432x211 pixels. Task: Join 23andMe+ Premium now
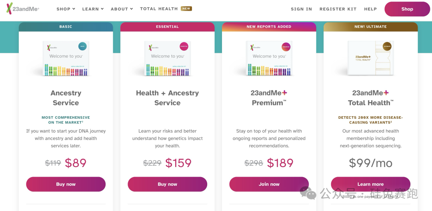269,184
